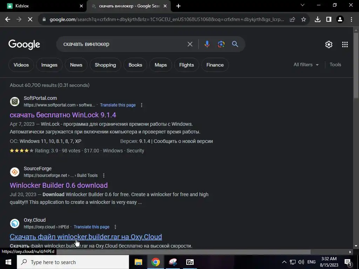Click the magnifier search button
Viewport: 359px width, 269px height.
pyautogui.click(x=235, y=44)
